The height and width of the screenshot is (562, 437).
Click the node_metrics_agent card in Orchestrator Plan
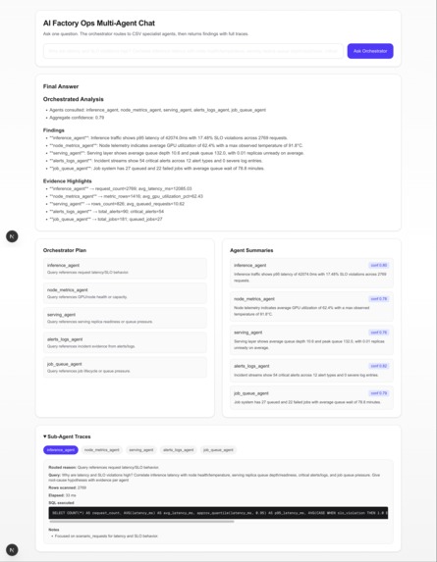click(125, 293)
